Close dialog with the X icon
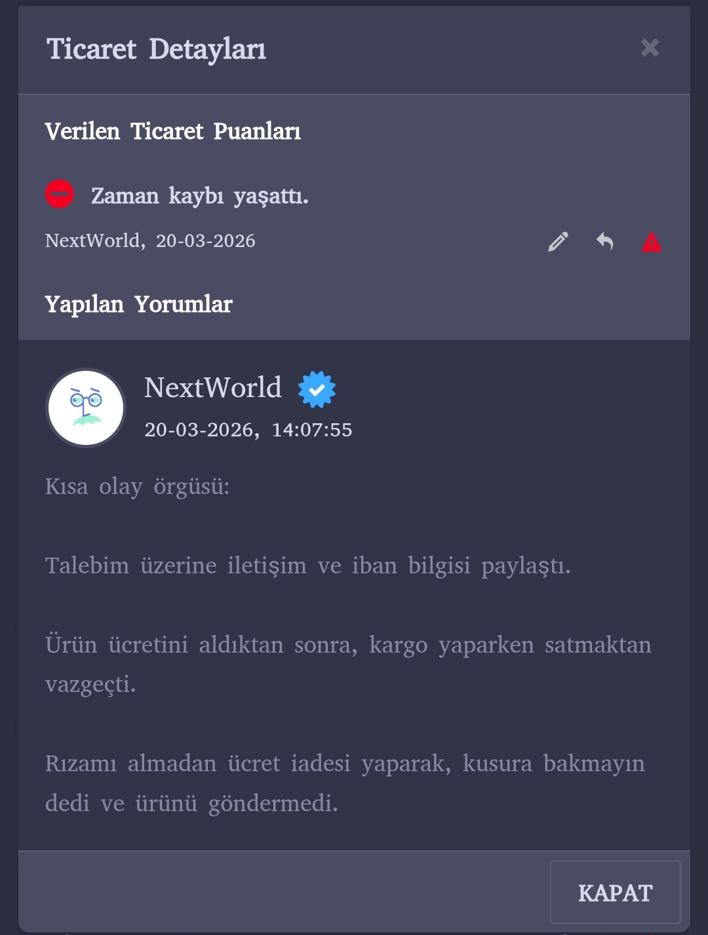The height and width of the screenshot is (935, 708). 650,48
